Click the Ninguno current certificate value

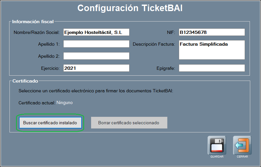[x=65, y=103]
